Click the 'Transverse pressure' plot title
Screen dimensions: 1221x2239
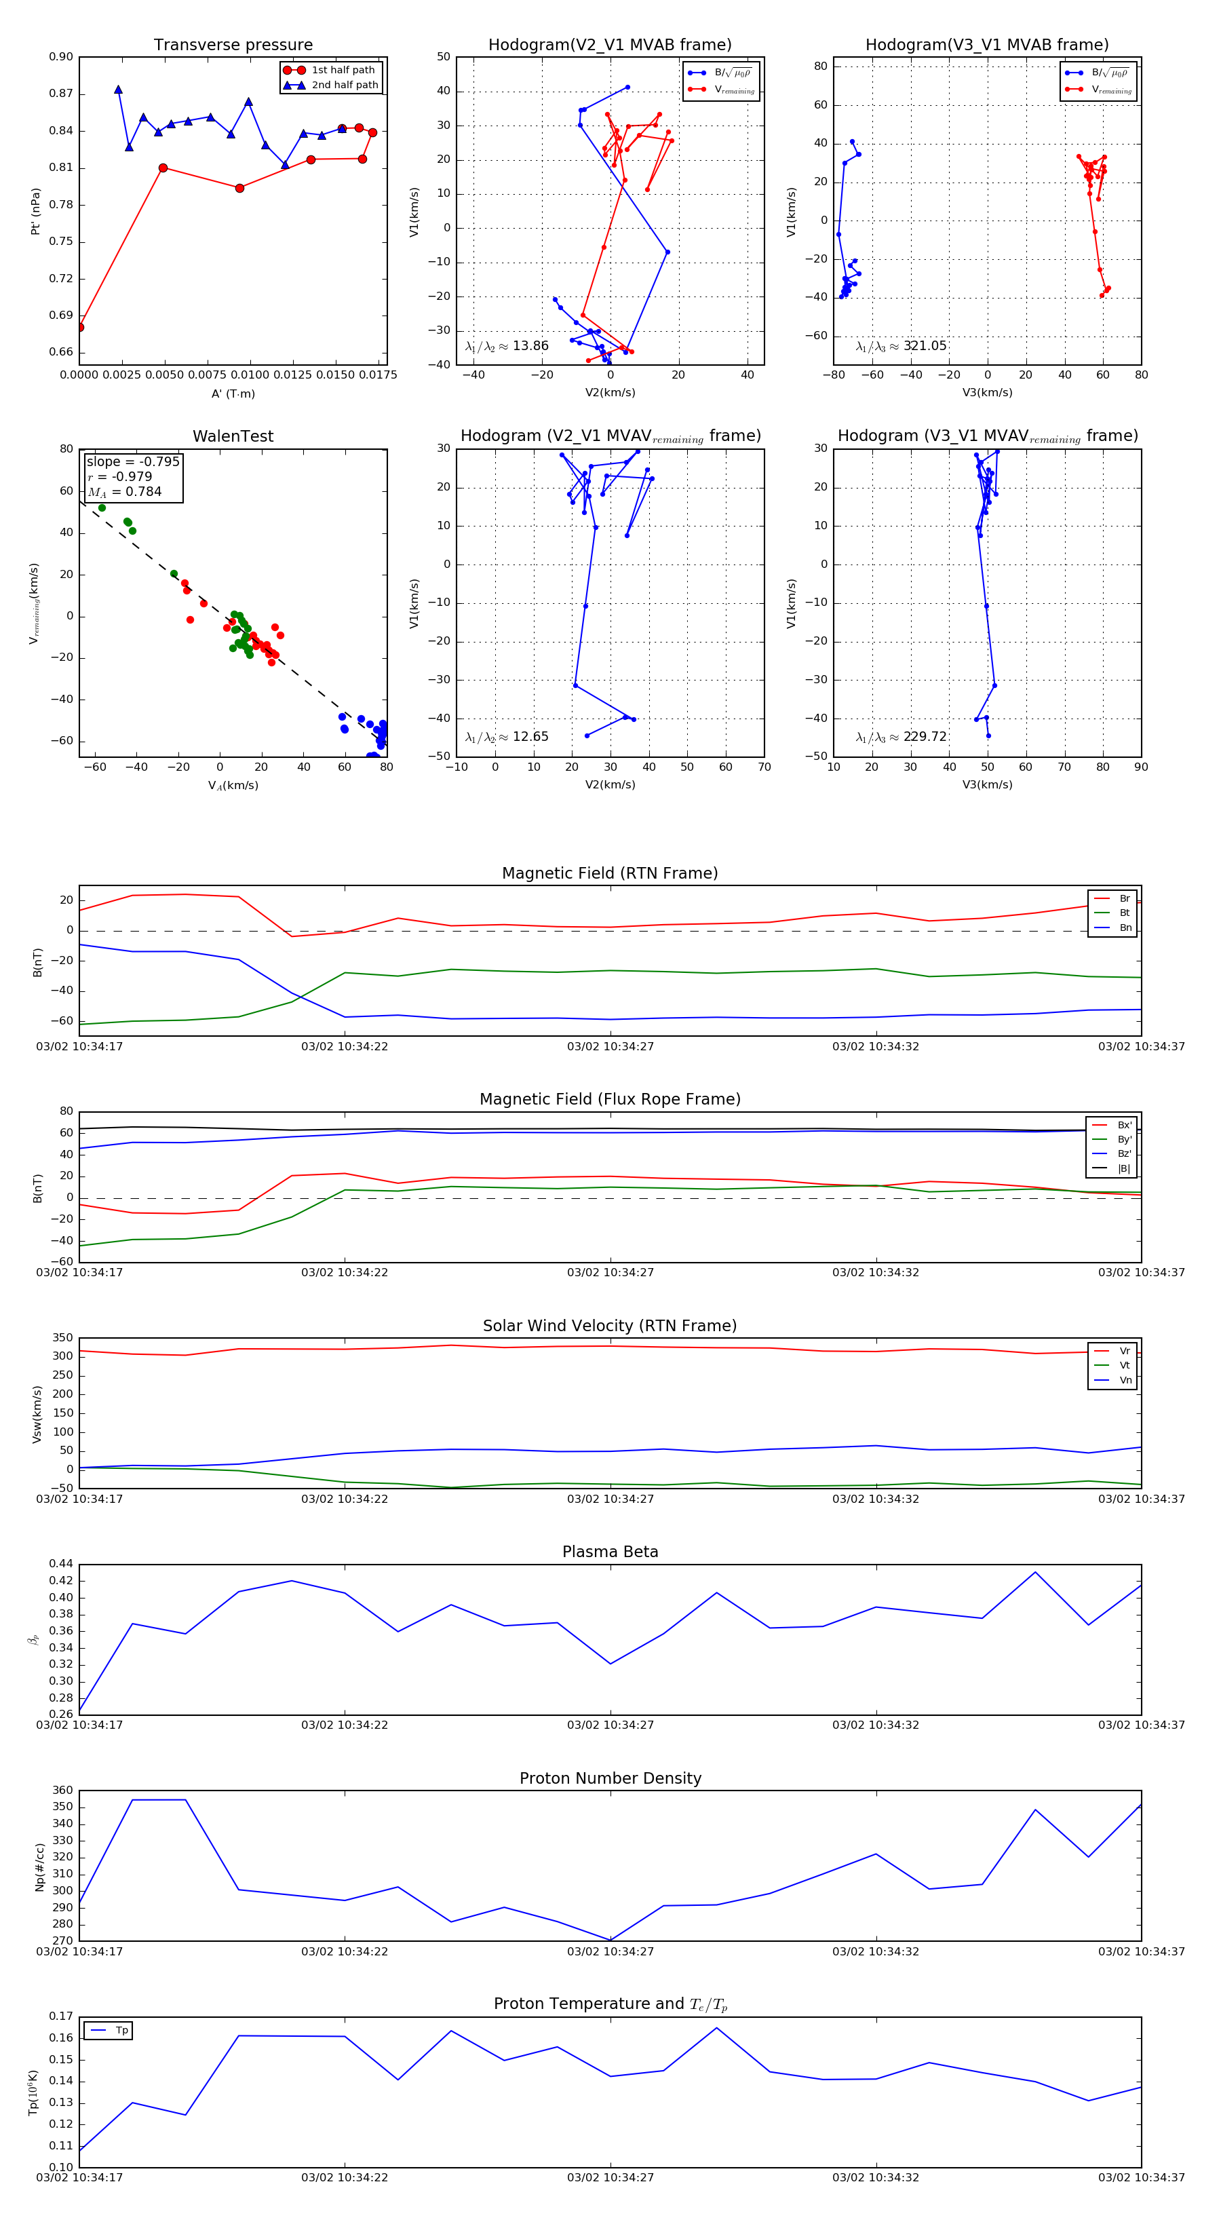tap(233, 45)
